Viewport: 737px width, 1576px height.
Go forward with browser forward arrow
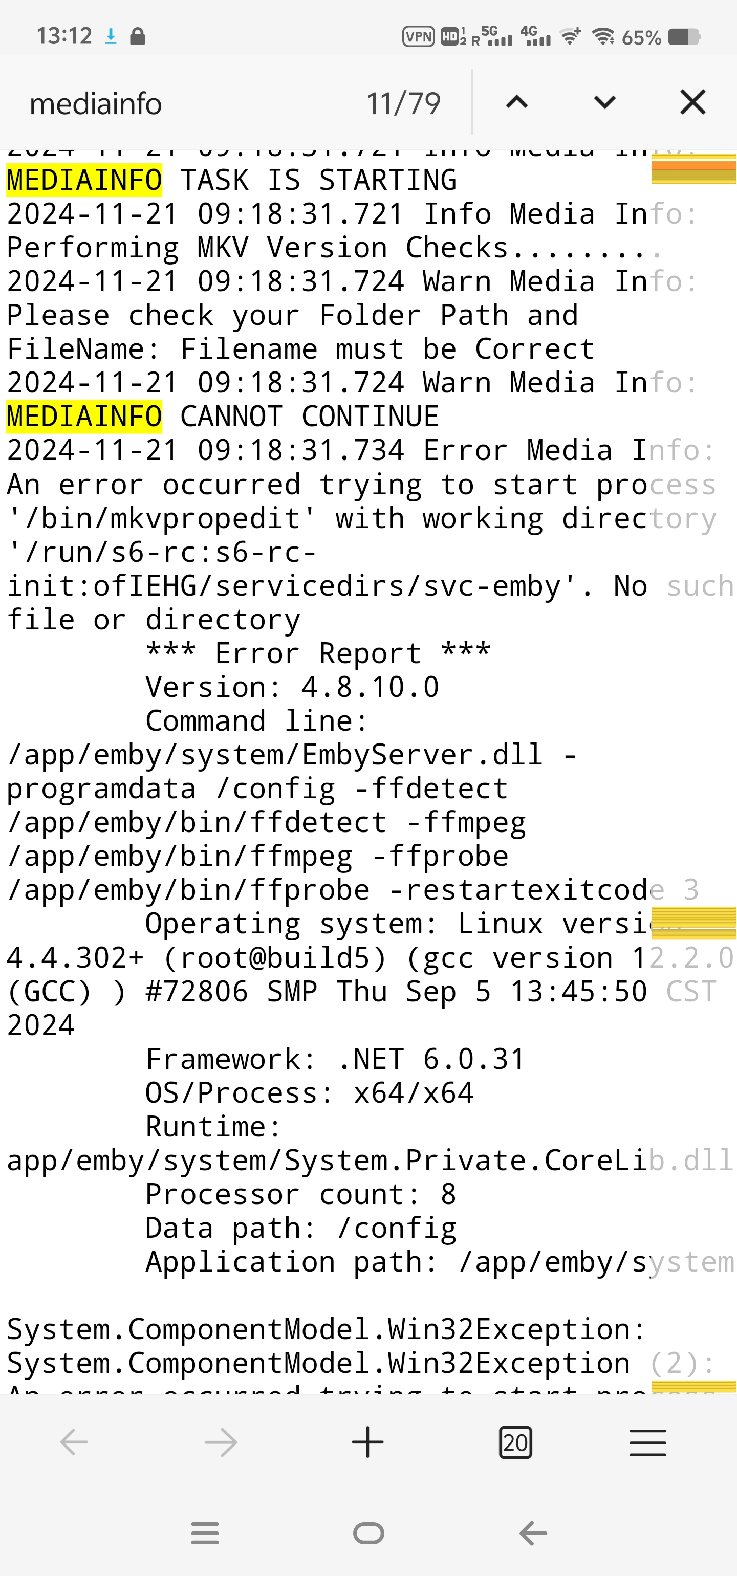(x=221, y=1442)
